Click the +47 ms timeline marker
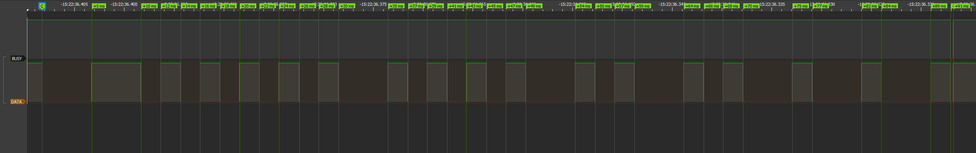 [514, 6]
